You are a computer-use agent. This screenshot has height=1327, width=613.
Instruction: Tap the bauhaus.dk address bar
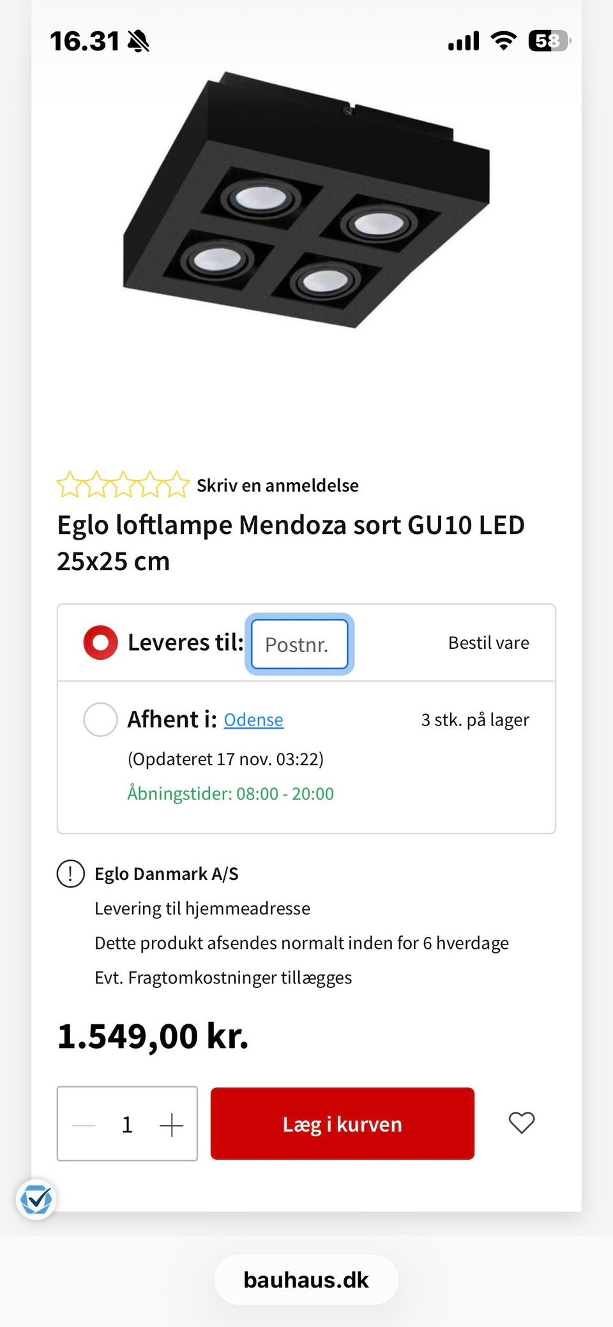[306, 1280]
